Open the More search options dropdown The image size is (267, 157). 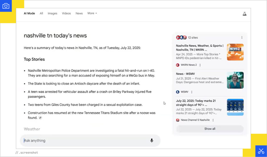pyautogui.click(x=92, y=13)
